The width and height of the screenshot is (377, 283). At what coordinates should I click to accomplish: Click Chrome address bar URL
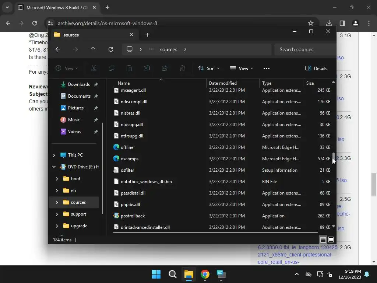pyautogui.click(x=107, y=23)
